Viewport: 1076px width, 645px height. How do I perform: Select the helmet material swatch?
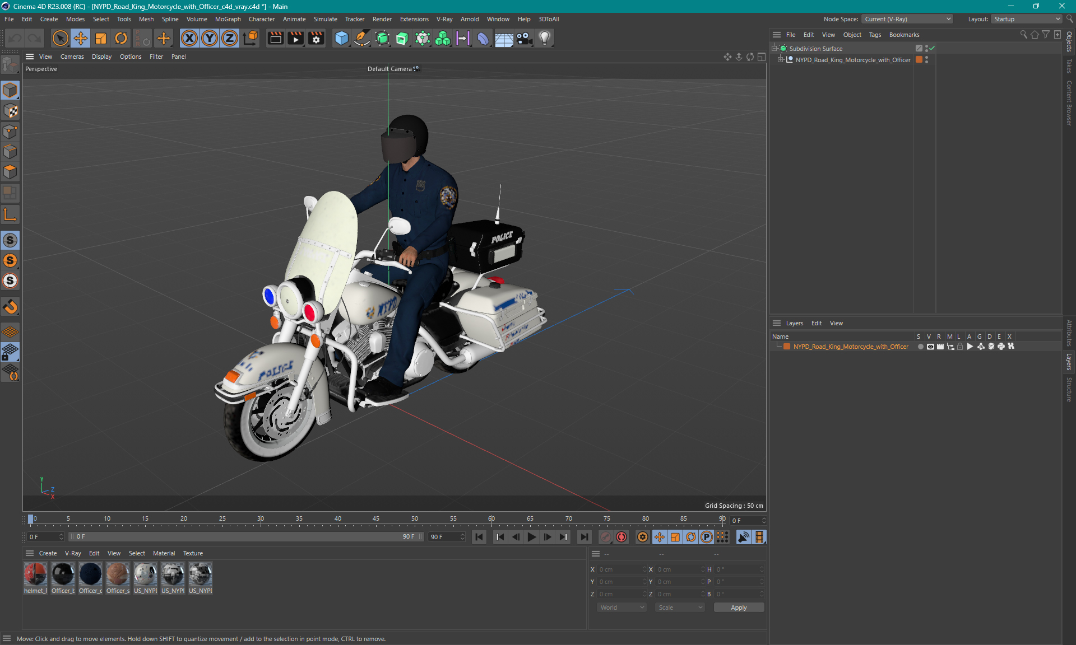click(35, 574)
